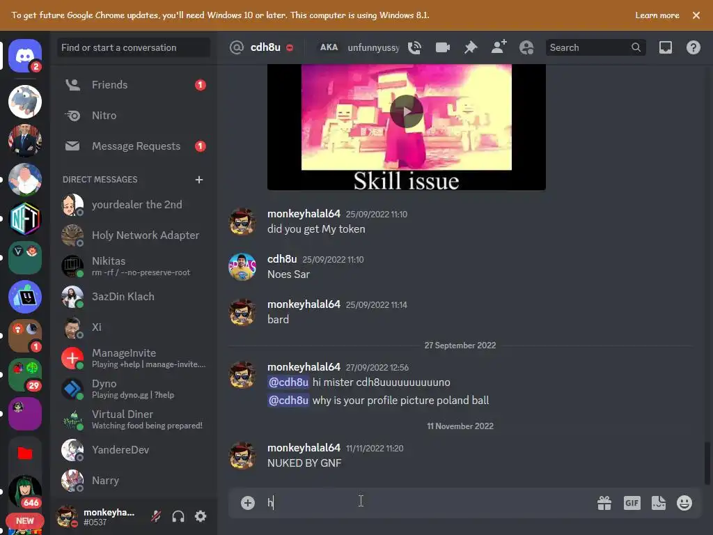713x535 pixels.
Task: Show the user profile panel
Action: [x=526, y=47]
